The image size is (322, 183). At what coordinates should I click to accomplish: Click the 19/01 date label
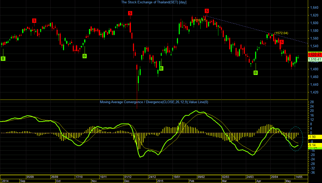click(x=176, y=177)
